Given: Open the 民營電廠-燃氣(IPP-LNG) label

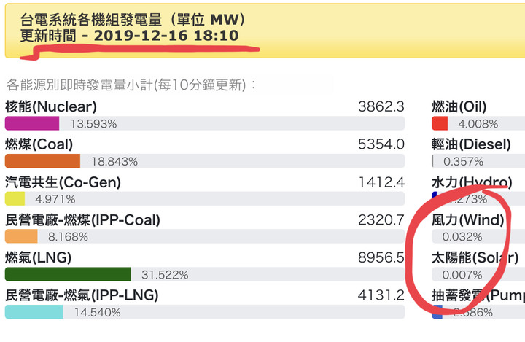Looking at the screenshot, I should click(x=82, y=295).
